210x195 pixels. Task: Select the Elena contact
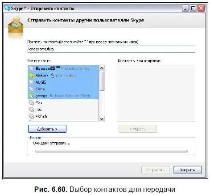63,89
